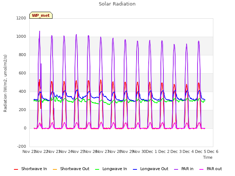Click the Dec 3 x-axis tick label
The height and width of the screenshot is (176, 235).
(176, 151)
